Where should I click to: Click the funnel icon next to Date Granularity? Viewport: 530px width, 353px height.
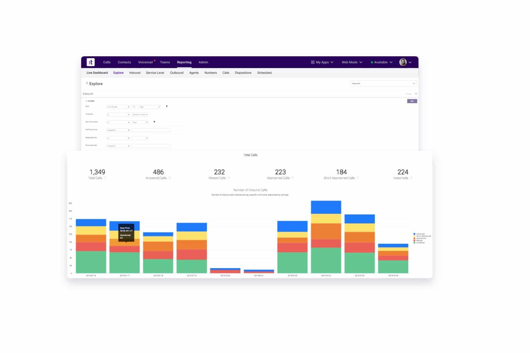pos(155,122)
